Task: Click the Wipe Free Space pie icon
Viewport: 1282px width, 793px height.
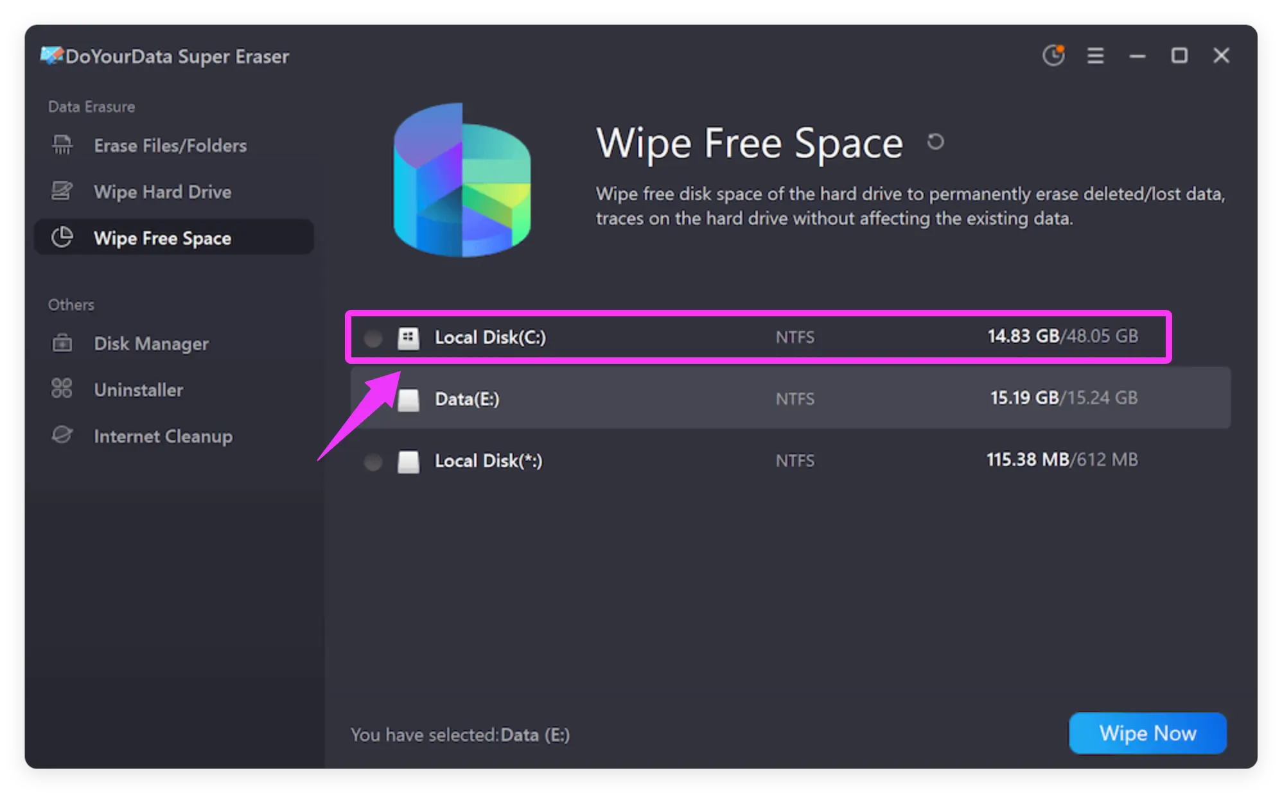Action: (62, 237)
